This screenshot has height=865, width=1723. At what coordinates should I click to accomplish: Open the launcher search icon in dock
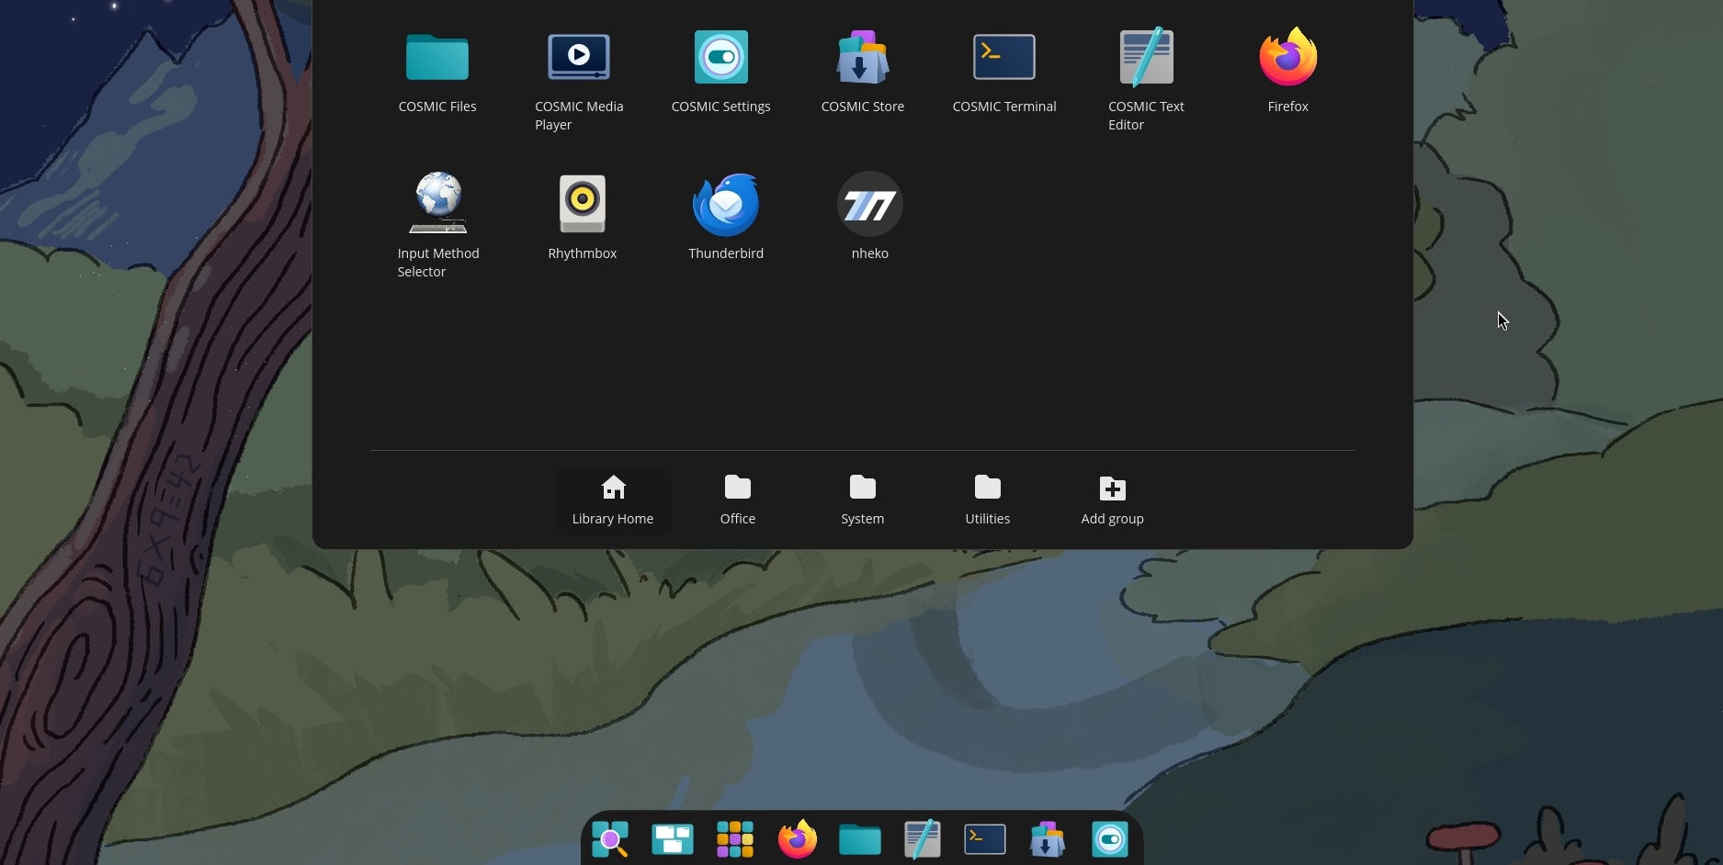610,839
